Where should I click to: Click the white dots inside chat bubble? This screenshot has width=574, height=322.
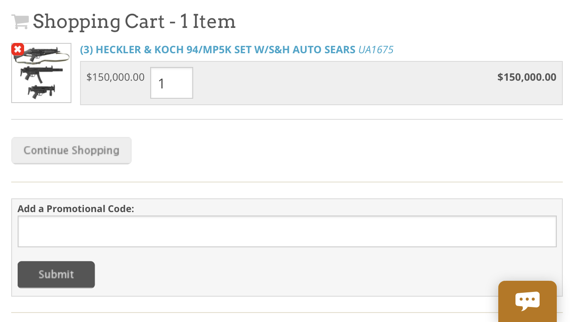pyautogui.click(x=527, y=299)
